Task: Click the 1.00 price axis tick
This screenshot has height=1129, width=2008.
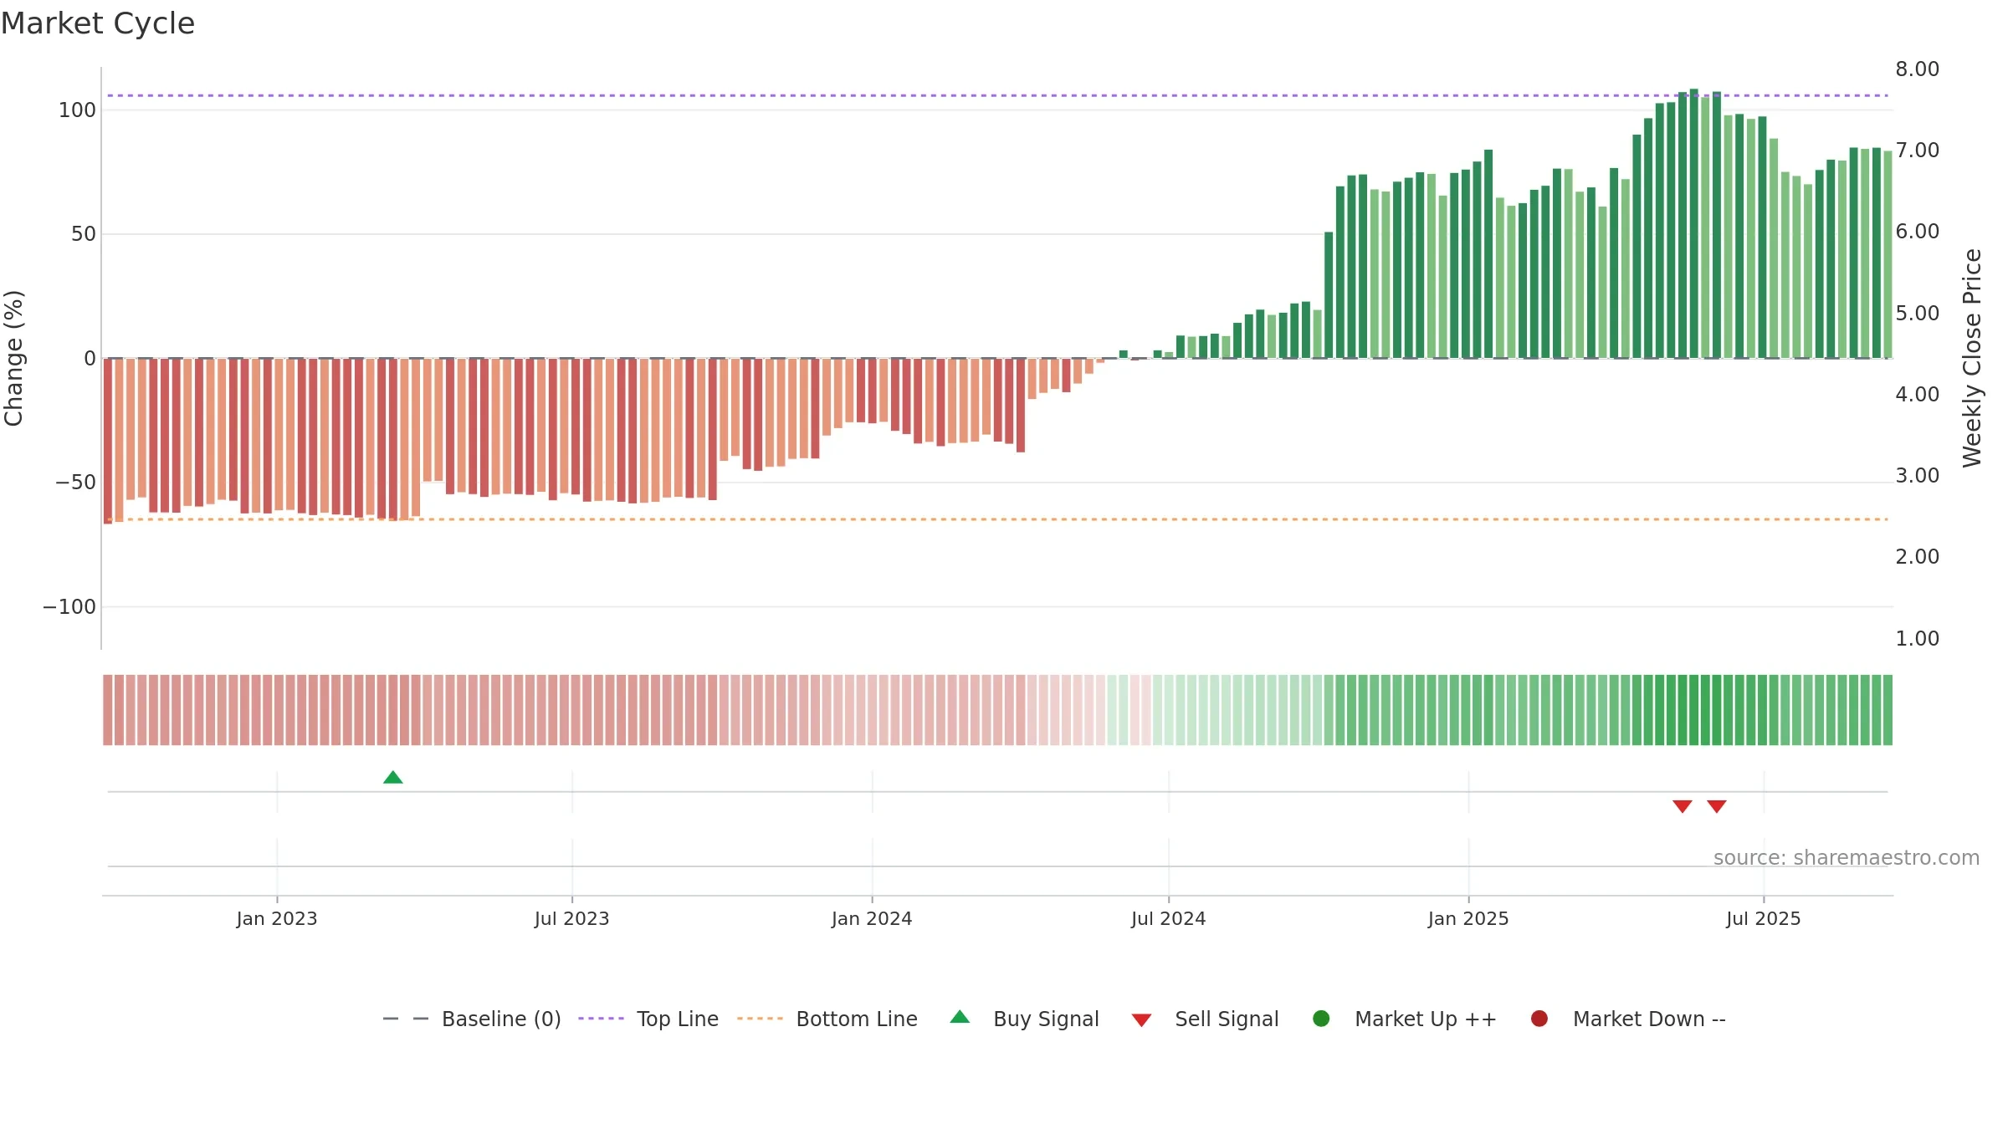Action: click(x=1918, y=639)
